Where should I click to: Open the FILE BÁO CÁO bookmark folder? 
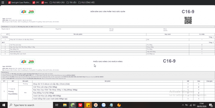click(57, 3)
